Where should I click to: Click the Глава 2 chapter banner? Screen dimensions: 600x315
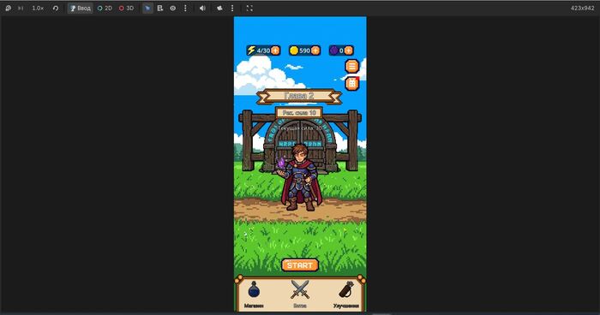point(299,96)
